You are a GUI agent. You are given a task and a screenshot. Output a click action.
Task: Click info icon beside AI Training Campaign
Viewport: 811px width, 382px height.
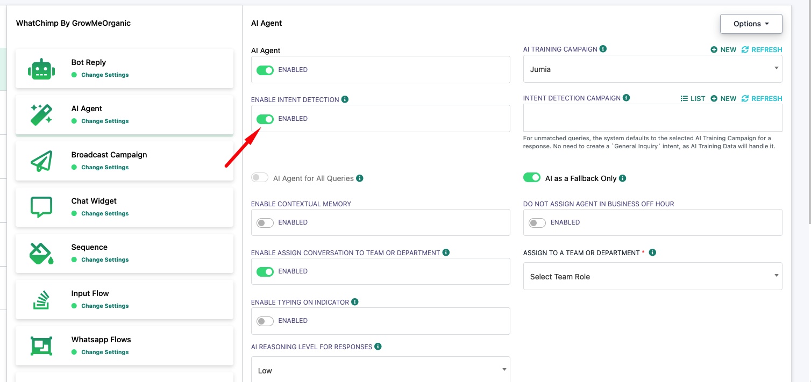(x=603, y=49)
